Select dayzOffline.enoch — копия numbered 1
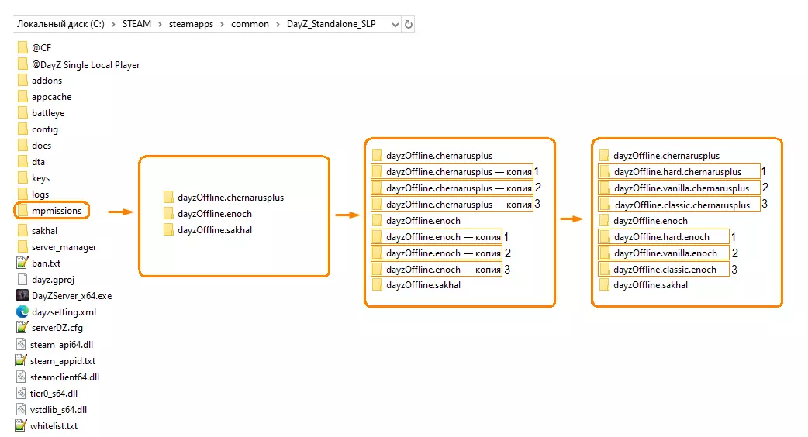 click(437, 237)
